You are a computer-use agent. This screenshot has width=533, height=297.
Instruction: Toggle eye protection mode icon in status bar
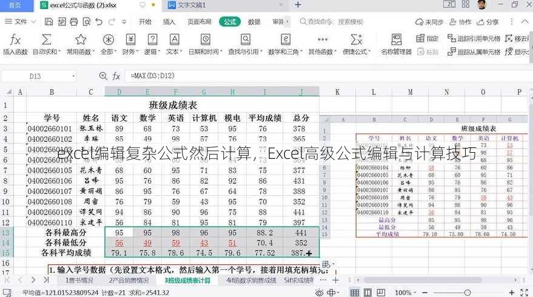tap(319, 293)
